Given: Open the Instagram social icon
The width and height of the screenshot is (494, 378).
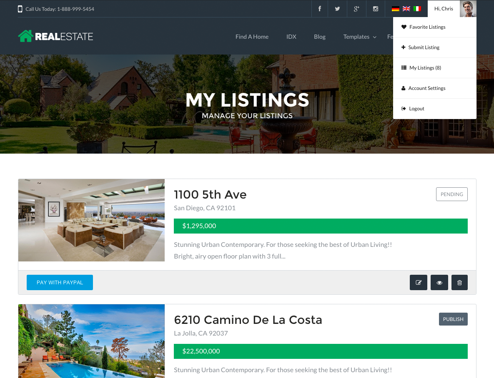Looking at the screenshot, I should [376, 9].
